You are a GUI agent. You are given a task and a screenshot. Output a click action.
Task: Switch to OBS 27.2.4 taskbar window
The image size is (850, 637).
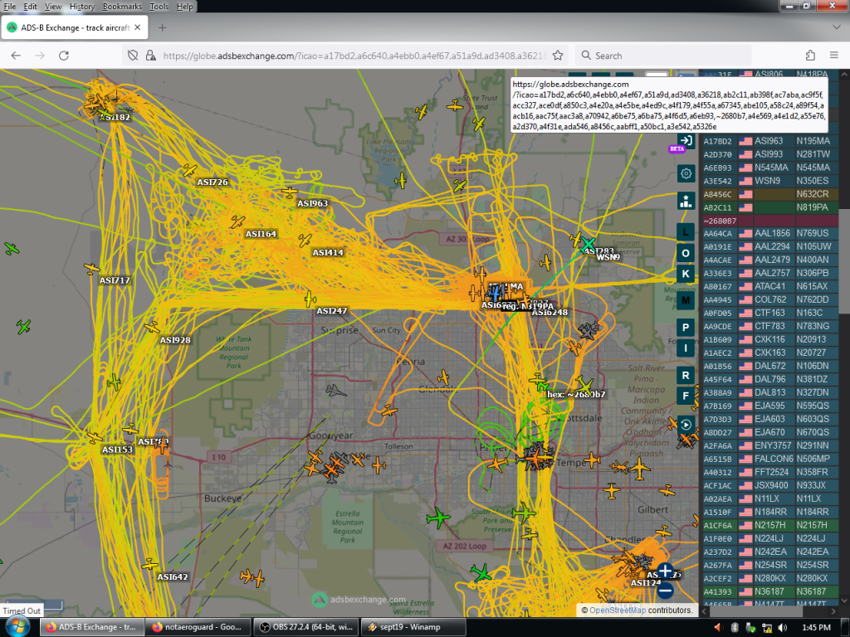tap(306, 627)
